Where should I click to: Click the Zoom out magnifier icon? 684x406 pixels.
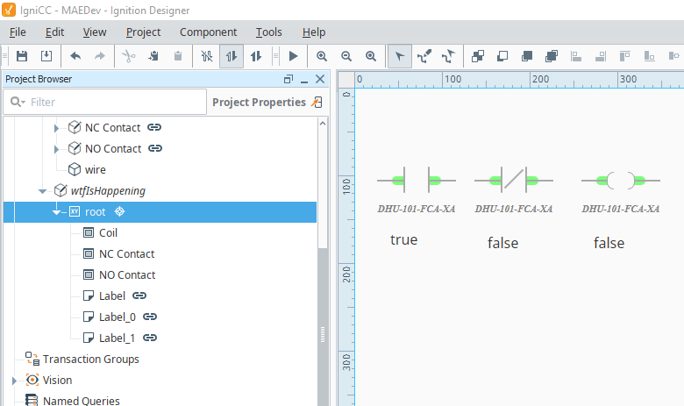click(346, 56)
